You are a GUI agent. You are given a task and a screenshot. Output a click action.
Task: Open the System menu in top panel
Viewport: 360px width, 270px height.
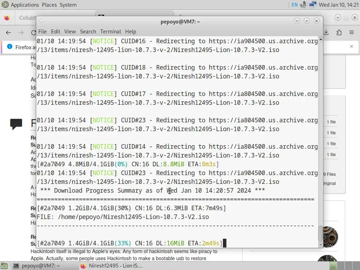click(68, 5)
